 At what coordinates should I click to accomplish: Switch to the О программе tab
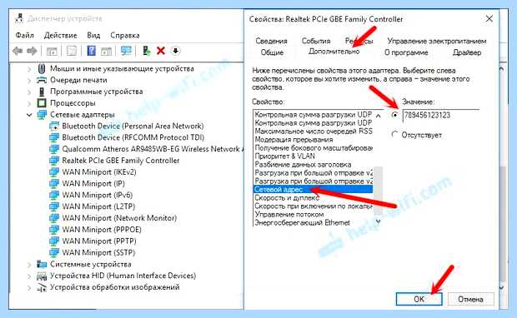click(406, 52)
